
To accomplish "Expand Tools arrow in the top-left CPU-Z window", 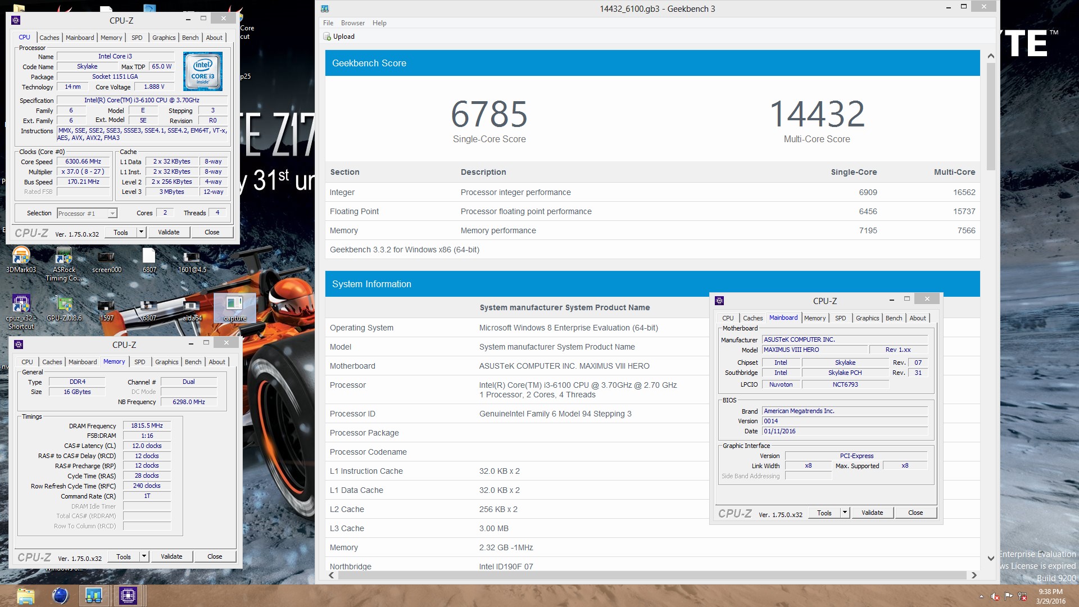I will [142, 232].
